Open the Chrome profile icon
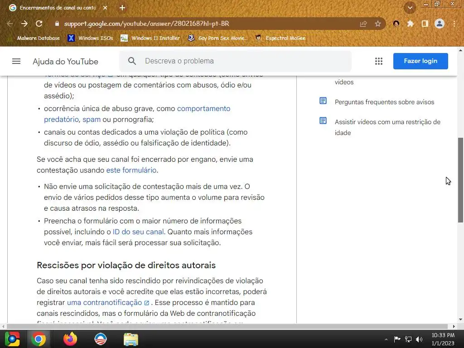 pyautogui.click(x=440, y=24)
